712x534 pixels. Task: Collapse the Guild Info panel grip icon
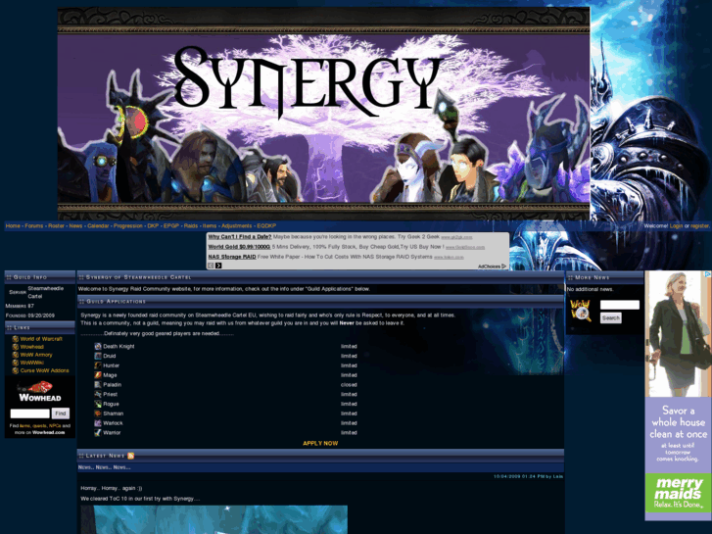[9, 277]
